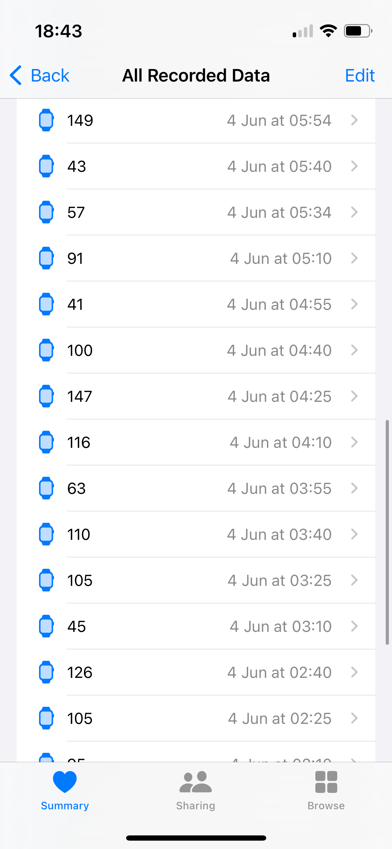392x849 pixels.
Task: Tap the Sharing people icon
Action: (x=195, y=782)
